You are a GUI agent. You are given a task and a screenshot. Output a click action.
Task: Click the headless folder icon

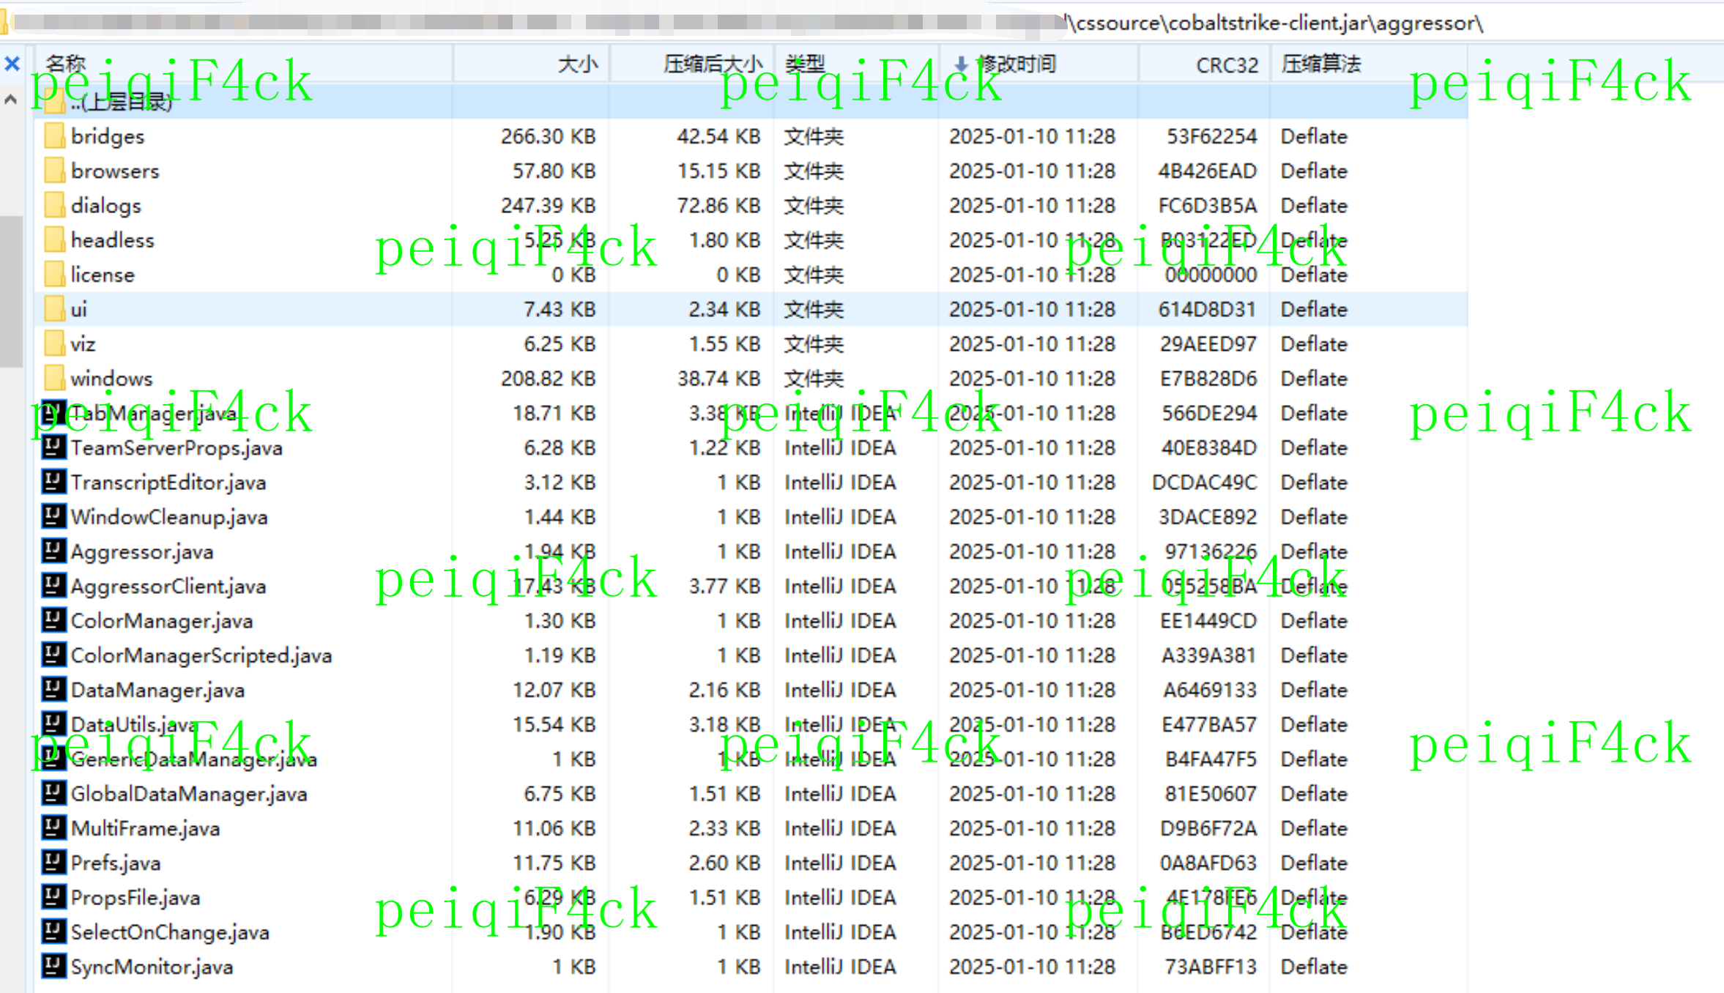(x=53, y=239)
